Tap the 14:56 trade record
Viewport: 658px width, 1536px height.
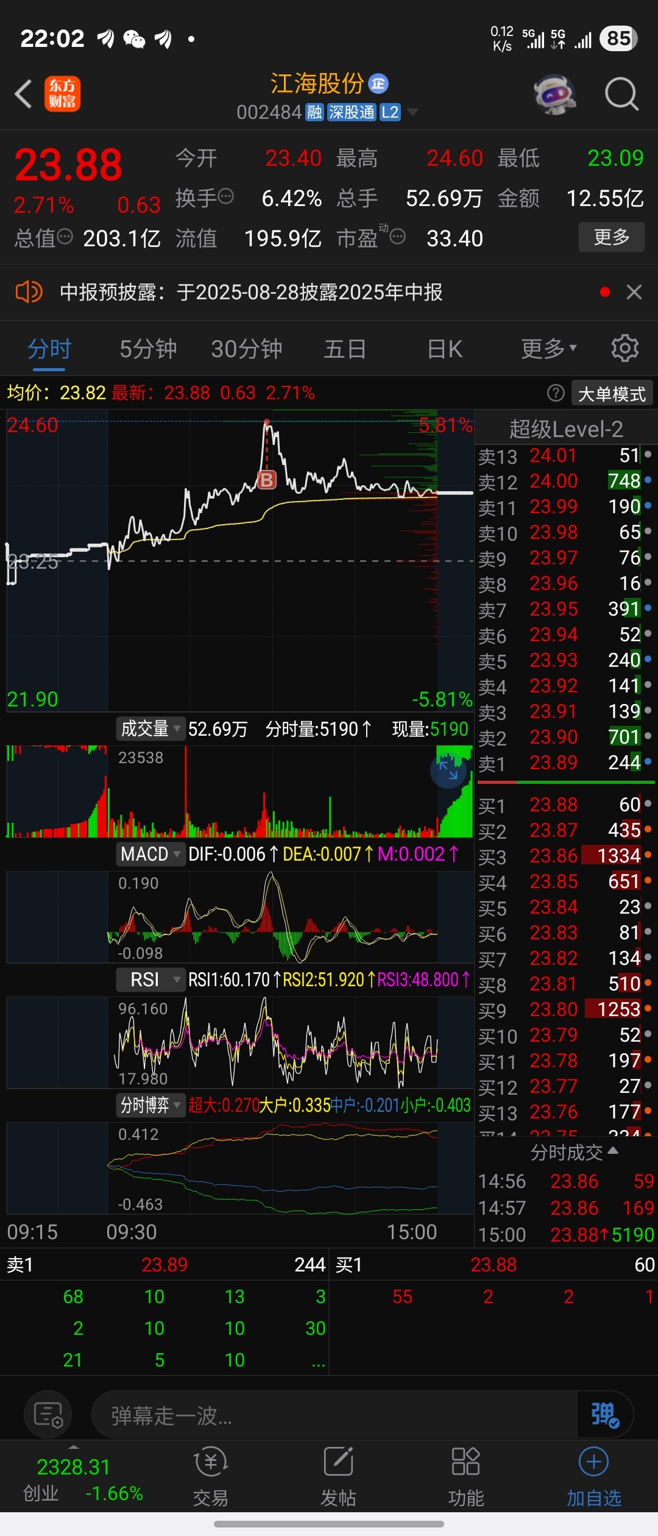(566, 1181)
